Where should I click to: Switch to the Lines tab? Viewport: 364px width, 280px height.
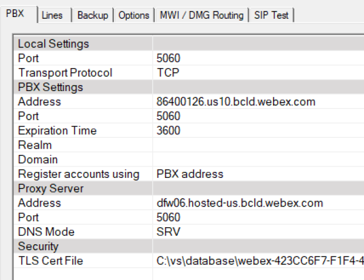[x=53, y=15]
